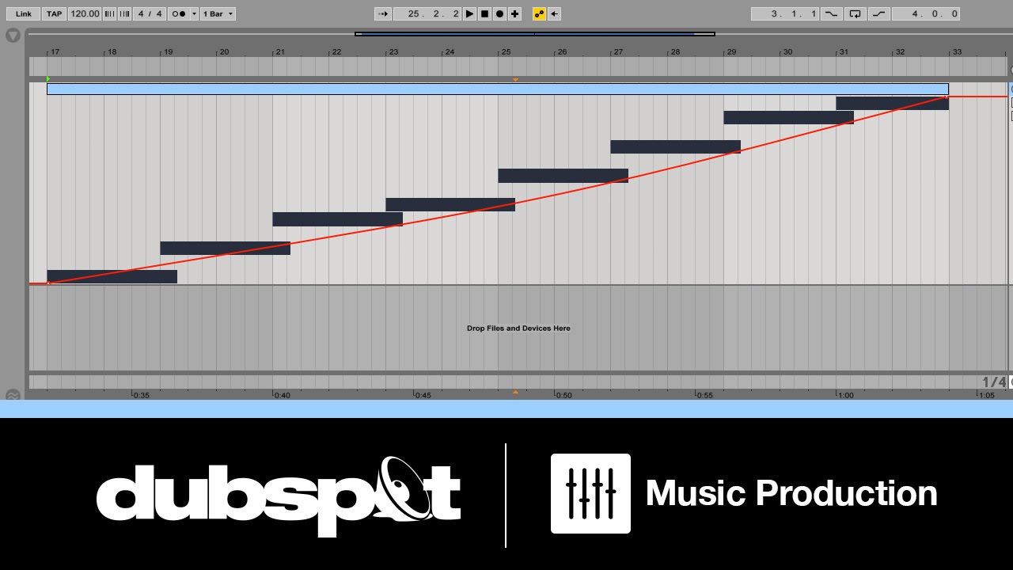Screen dimensions: 1013x570
Task: Select the time signature numerator 4
Action: (142, 13)
